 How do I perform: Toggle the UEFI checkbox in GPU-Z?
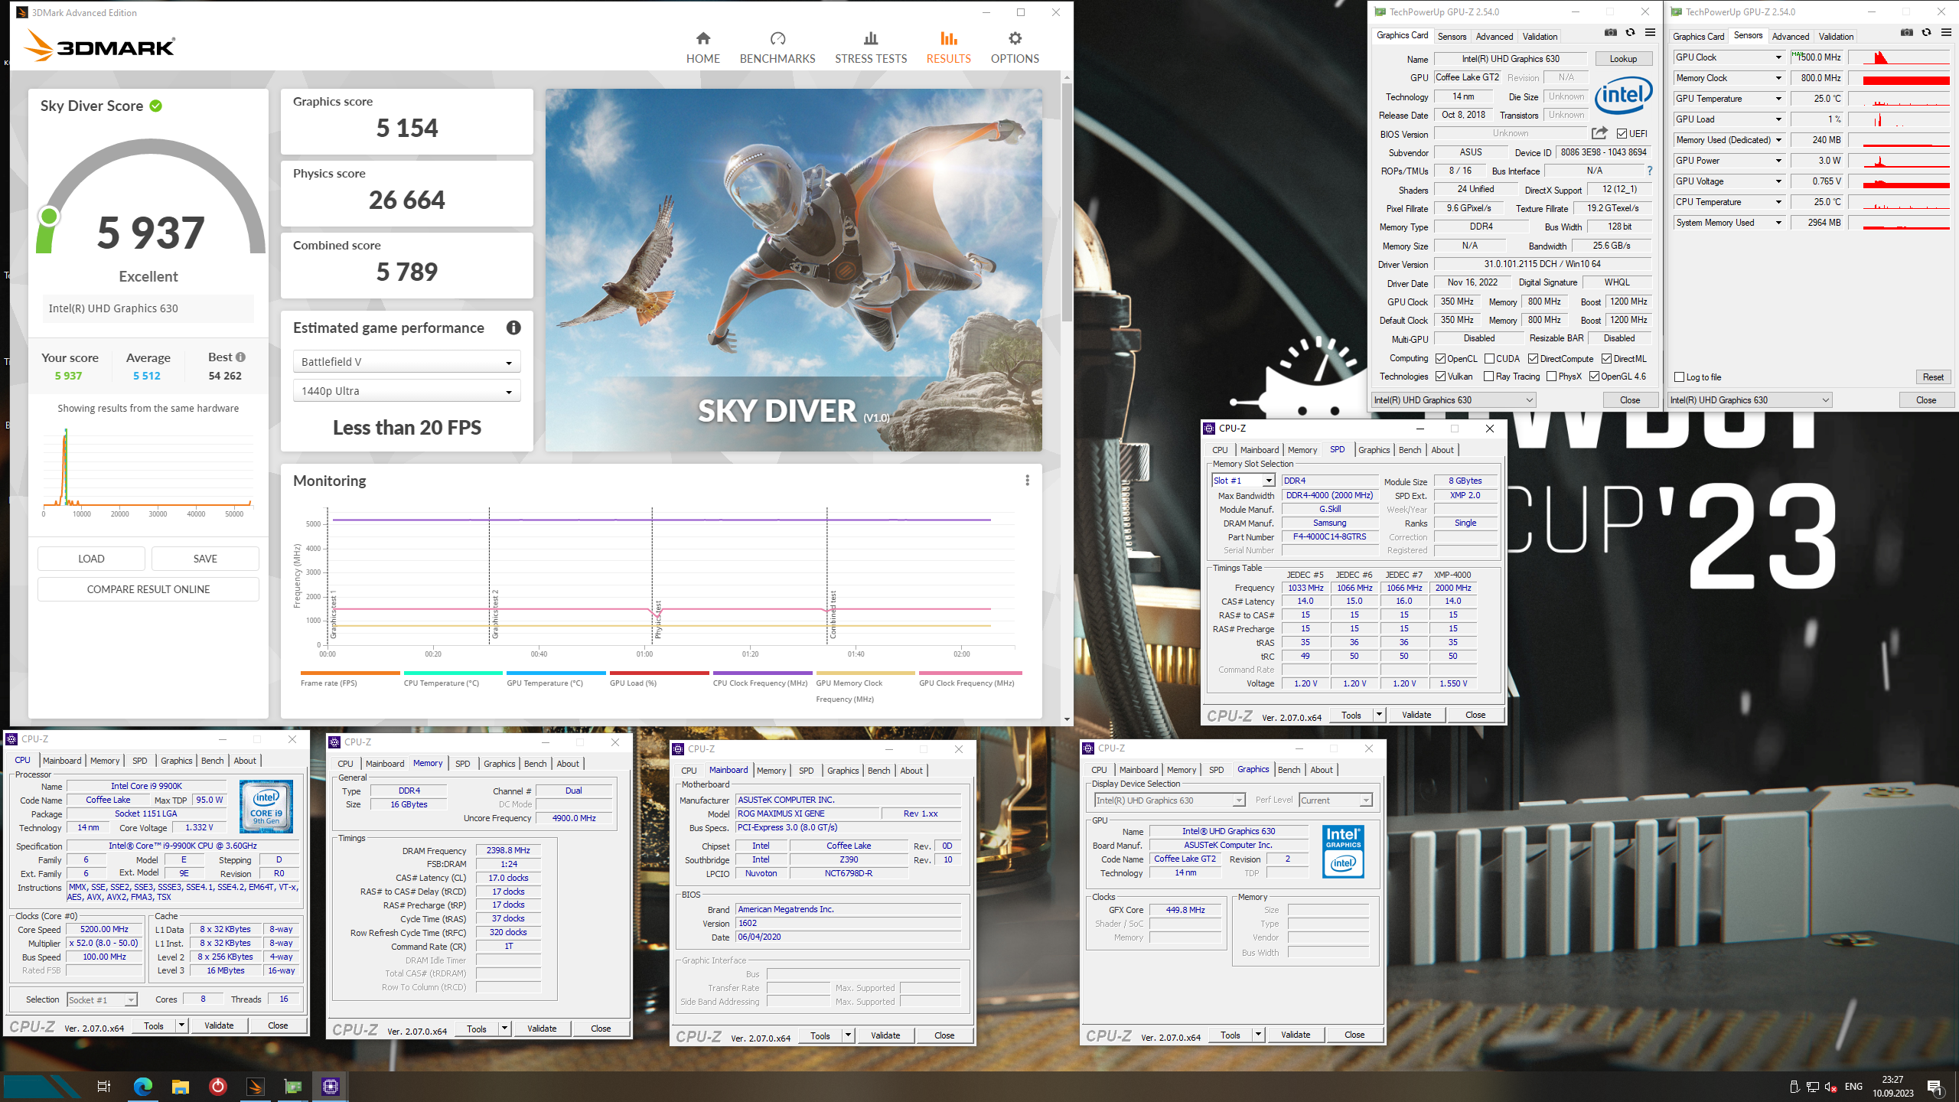[1622, 134]
